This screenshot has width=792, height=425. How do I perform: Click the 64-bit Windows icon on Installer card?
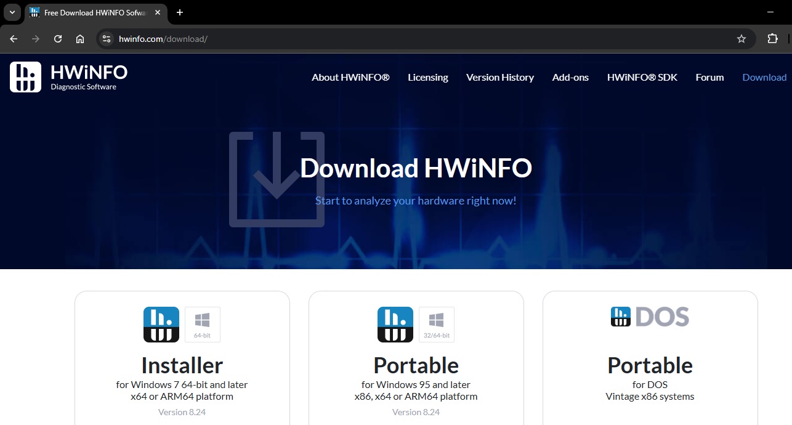coord(202,324)
